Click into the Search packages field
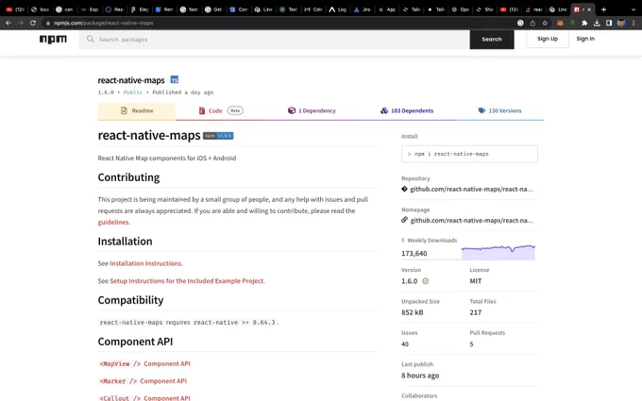 point(275,40)
